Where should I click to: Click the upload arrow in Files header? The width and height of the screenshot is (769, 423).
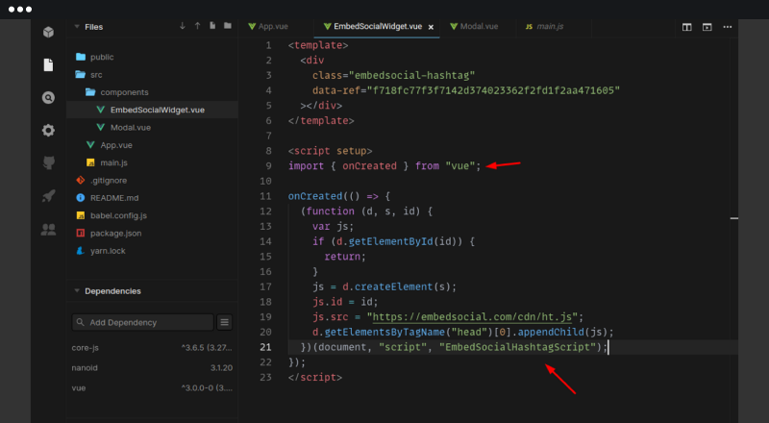197,26
